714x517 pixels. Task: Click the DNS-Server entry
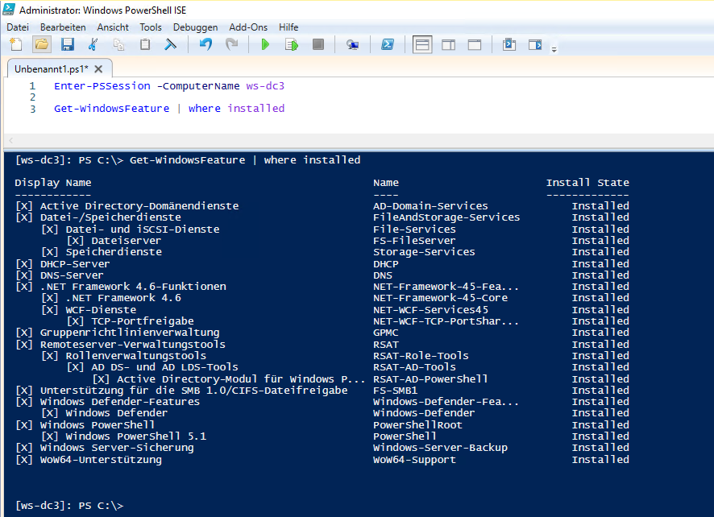[x=72, y=275]
